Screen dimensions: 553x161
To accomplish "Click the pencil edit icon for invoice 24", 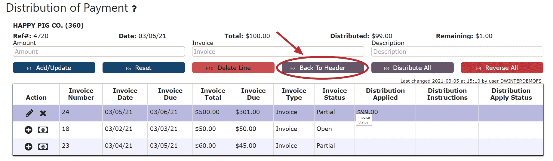I will (x=29, y=113).
